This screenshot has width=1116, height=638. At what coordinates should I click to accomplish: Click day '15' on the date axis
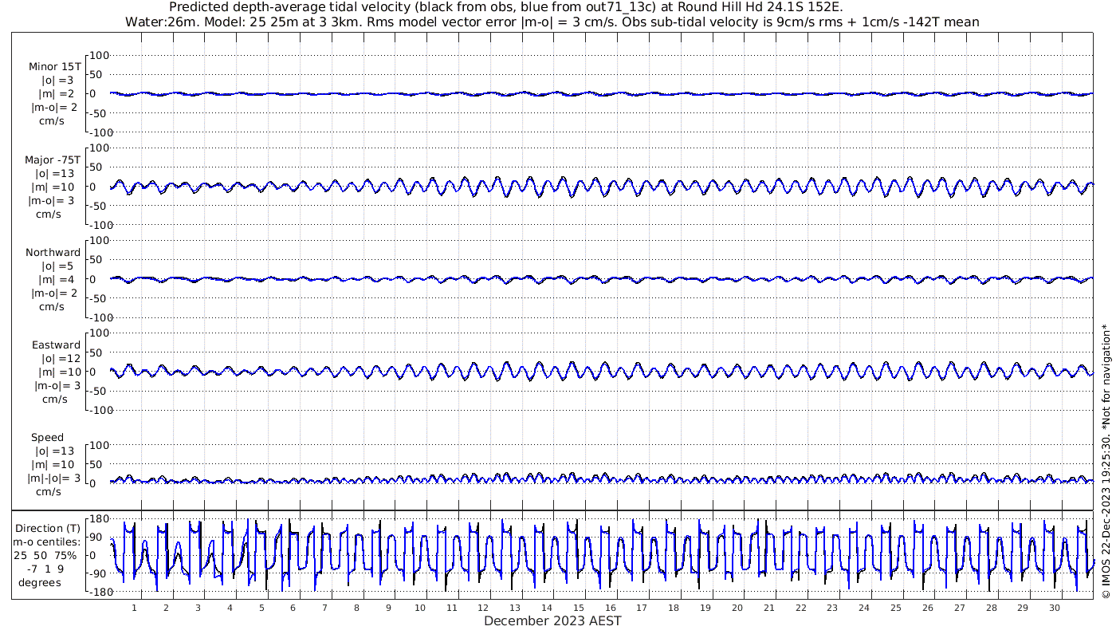point(579,608)
